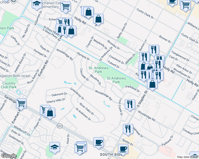
Task: Select the Carlow Dr label
Action: coord(15,41)
